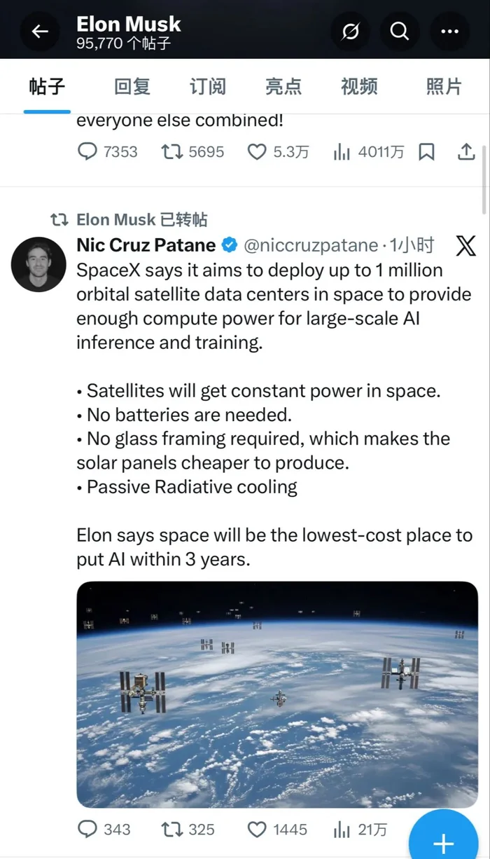This screenshot has width=490, height=859.
Task: Tap the Grok slash icon in header
Action: [x=350, y=32]
